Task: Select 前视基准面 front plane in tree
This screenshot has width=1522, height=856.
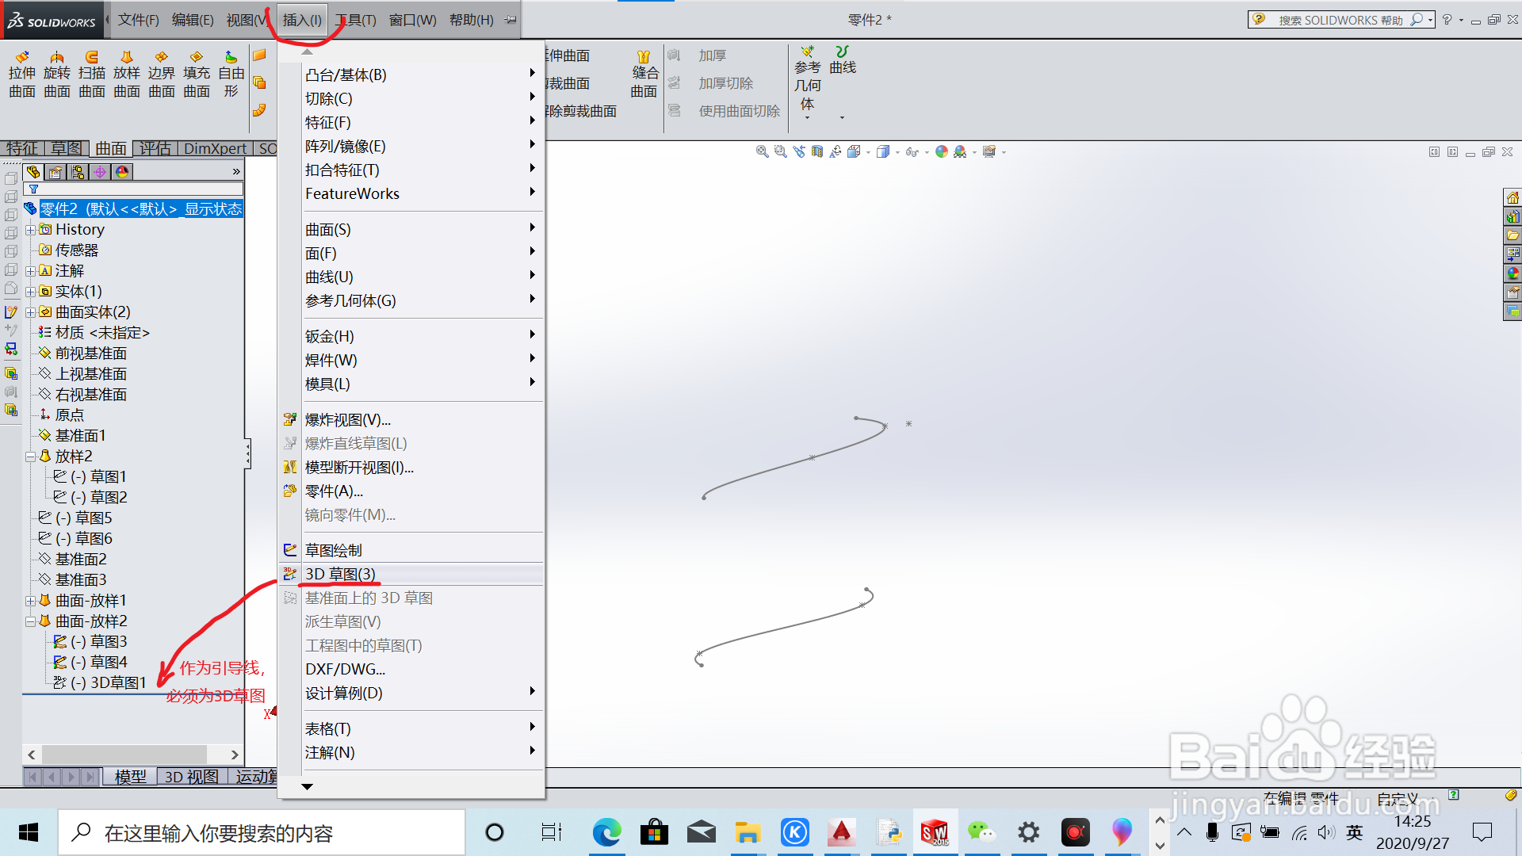Action: click(x=82, y=353)
